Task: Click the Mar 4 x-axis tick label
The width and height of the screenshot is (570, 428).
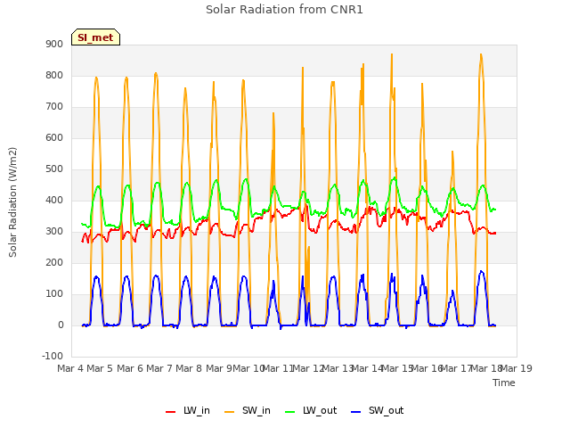Action: [70, 368]
